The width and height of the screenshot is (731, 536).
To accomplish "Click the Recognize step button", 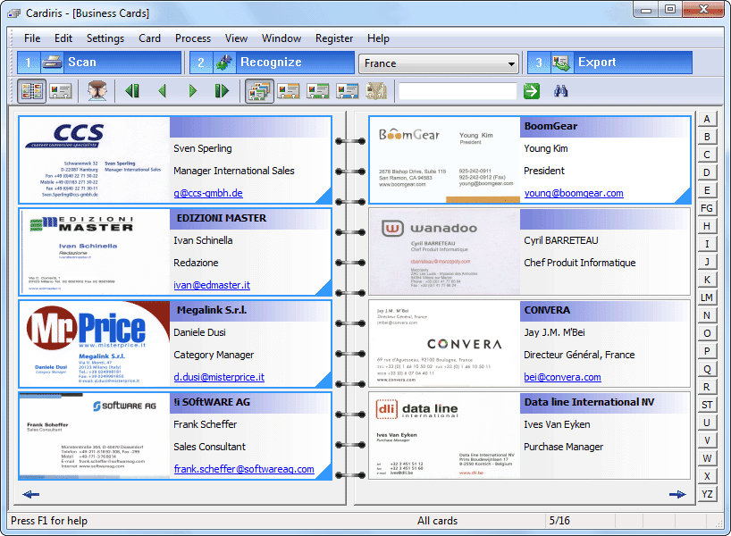I will point(272,63).
